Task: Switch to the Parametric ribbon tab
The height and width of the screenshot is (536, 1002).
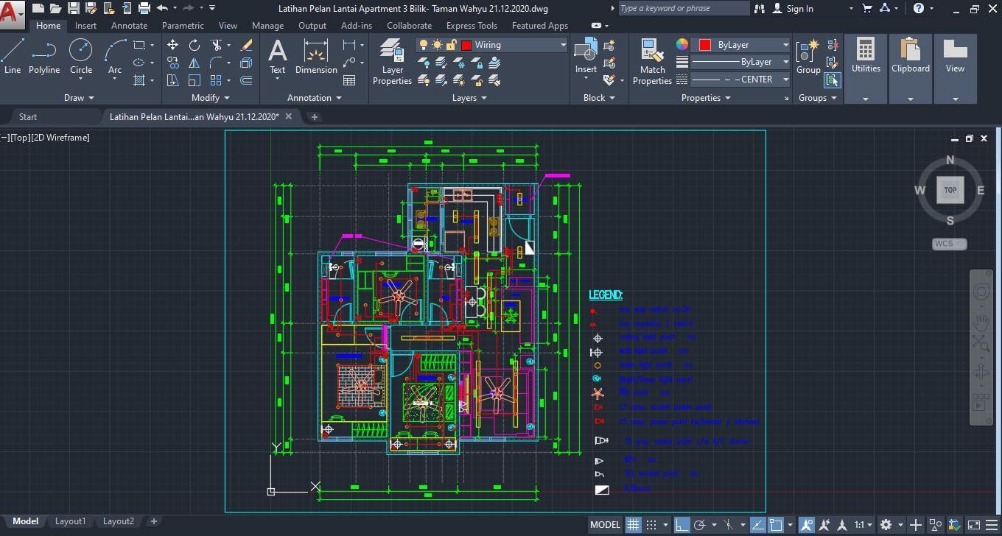Action: coord(183,26)
